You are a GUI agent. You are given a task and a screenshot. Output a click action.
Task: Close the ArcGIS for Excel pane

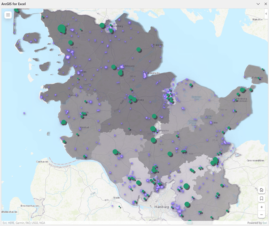tap(266, 4)
